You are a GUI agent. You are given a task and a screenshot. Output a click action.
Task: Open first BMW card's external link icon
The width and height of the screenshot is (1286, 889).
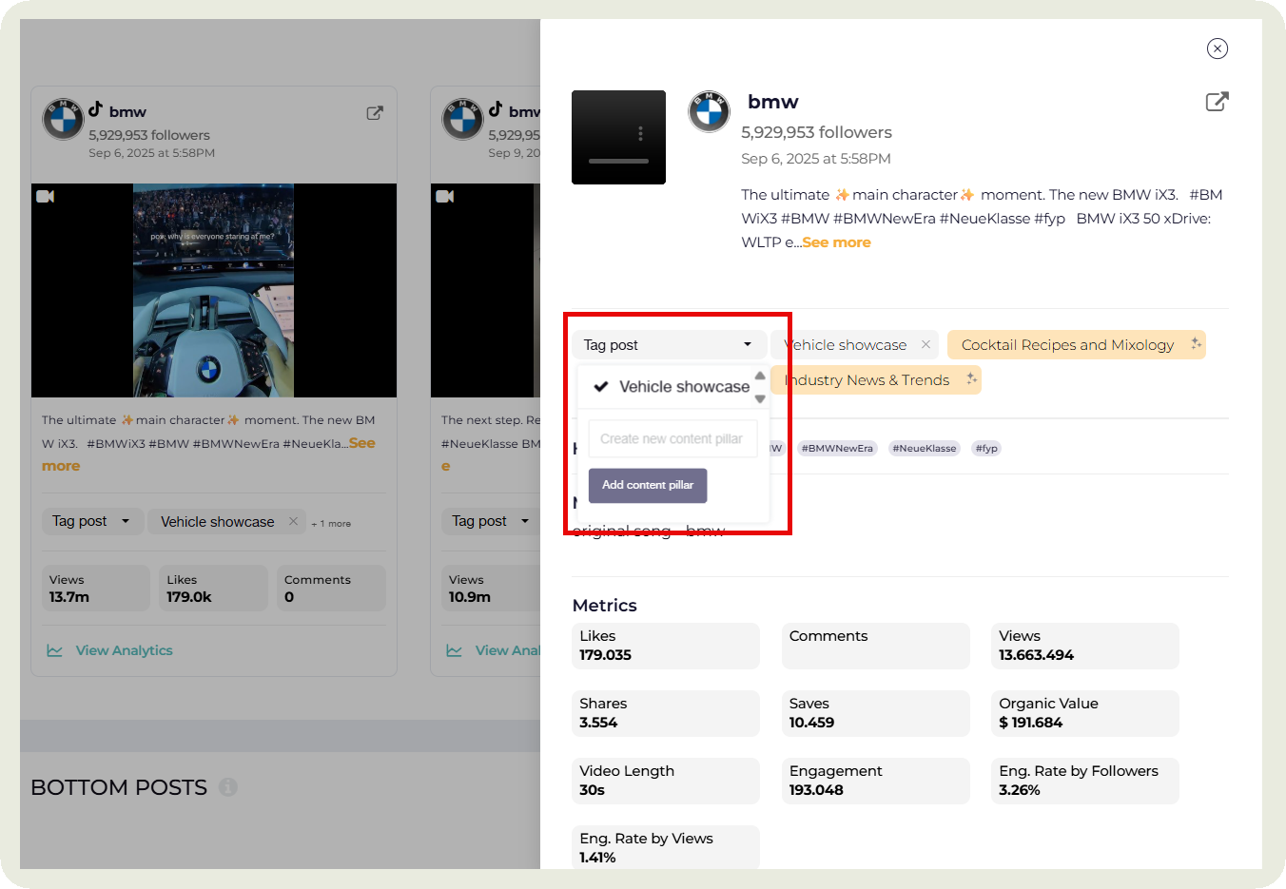[x=375, y=113]
